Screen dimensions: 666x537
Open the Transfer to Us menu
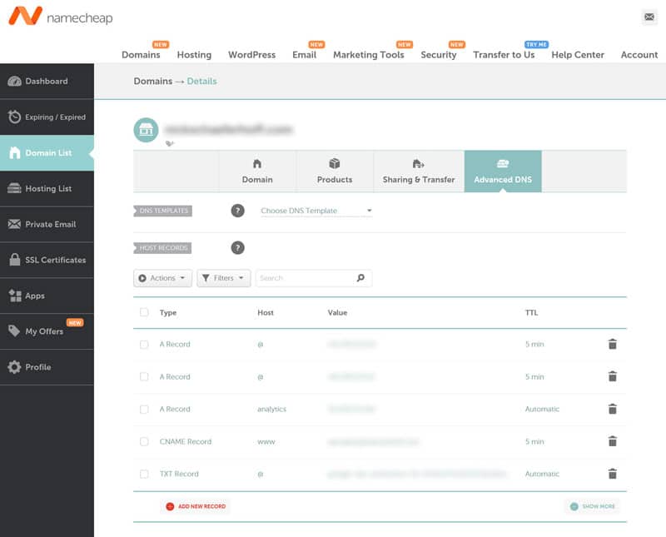504,55
